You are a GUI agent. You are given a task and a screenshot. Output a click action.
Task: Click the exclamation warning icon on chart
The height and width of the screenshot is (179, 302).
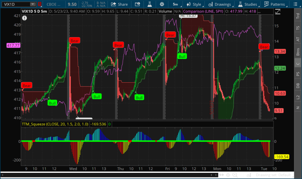[x=25, y=18]
